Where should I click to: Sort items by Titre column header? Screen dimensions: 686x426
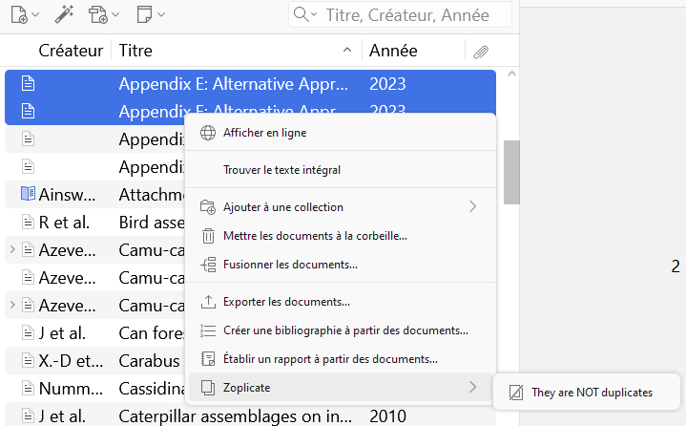pyautogui.click(x=237, y=51)
